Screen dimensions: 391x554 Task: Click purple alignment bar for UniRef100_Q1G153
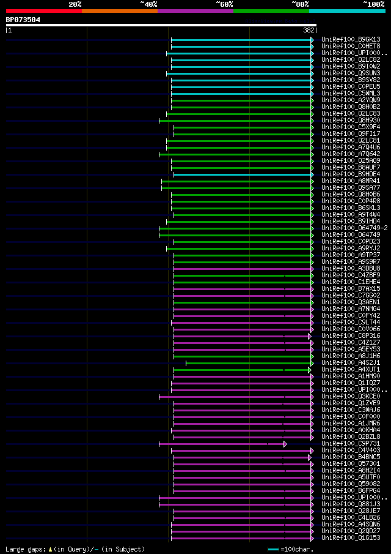[x=241, y=537]
